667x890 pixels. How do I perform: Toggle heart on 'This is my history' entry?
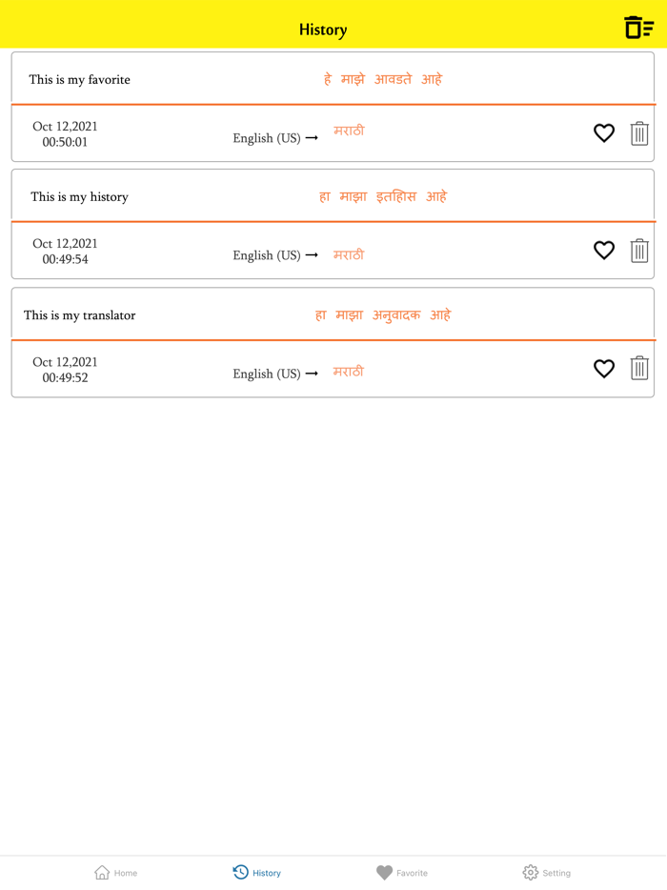point(603,251)
